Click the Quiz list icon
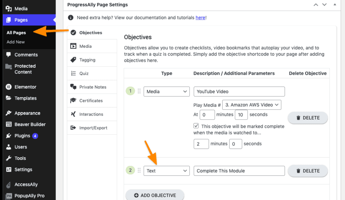This screenshot has width=345, height=200. pyautogui.click(x=73, y=73)
